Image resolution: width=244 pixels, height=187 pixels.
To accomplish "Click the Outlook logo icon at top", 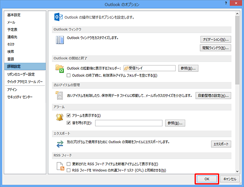I will [x=58, y=17].
